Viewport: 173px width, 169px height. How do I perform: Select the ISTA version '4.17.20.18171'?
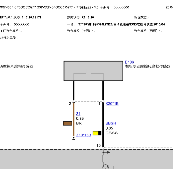pos(31,18)
